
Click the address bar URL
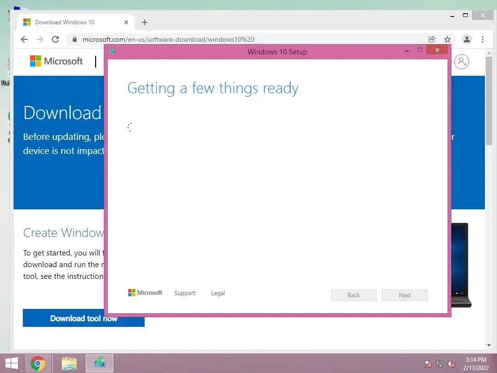tap(168, 39)
